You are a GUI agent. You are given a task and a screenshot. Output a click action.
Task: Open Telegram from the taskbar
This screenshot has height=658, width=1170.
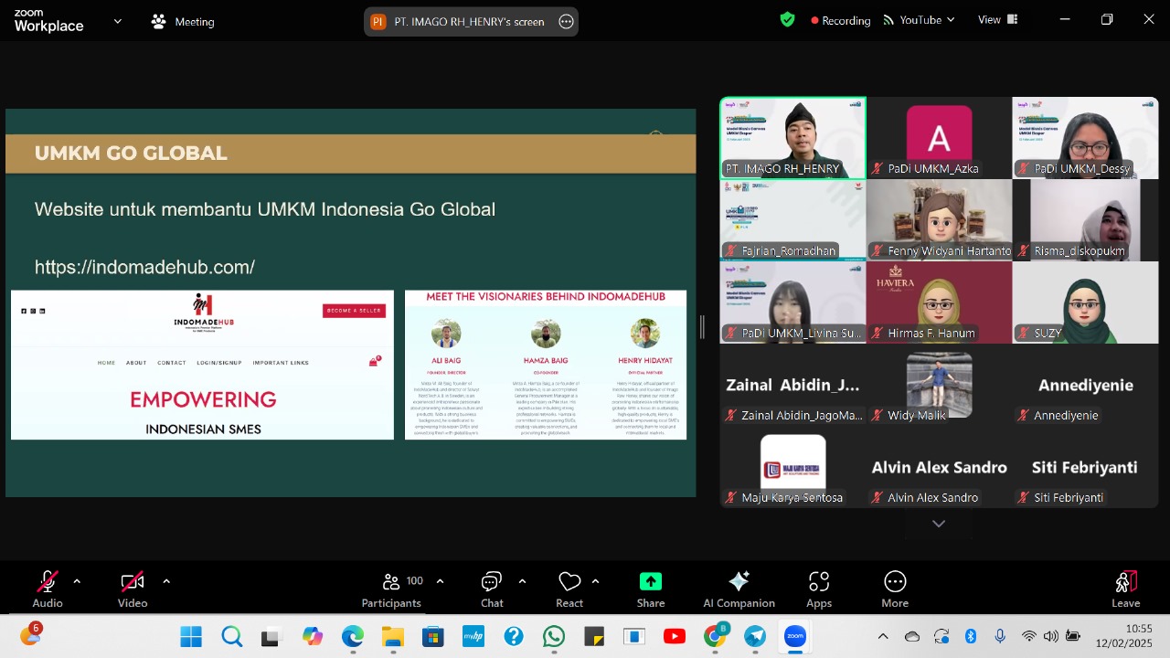pos(755,637)
